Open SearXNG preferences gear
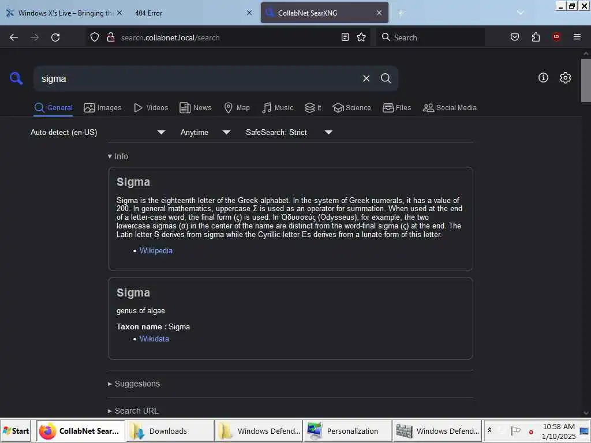The height and width of the screenshot is (443, 591). click(x=565, y=78)
